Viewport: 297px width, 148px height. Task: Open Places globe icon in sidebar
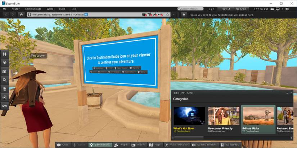pos(5,89)
